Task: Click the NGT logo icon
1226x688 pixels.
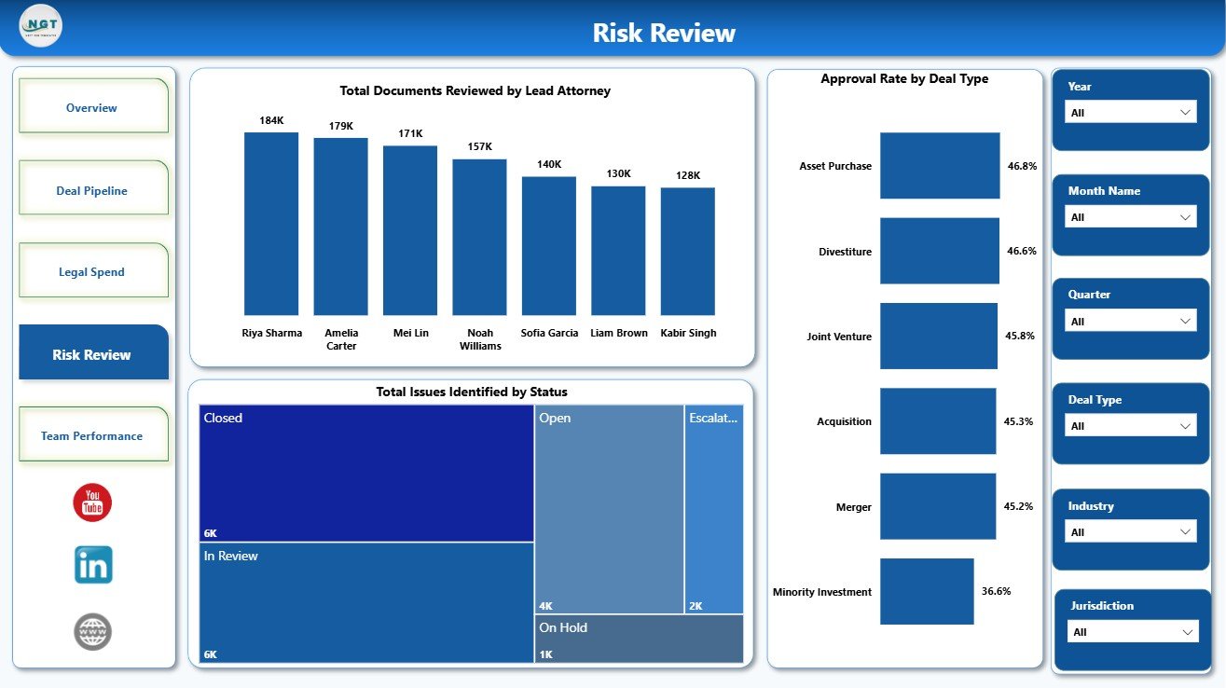Action: (41, 26)
